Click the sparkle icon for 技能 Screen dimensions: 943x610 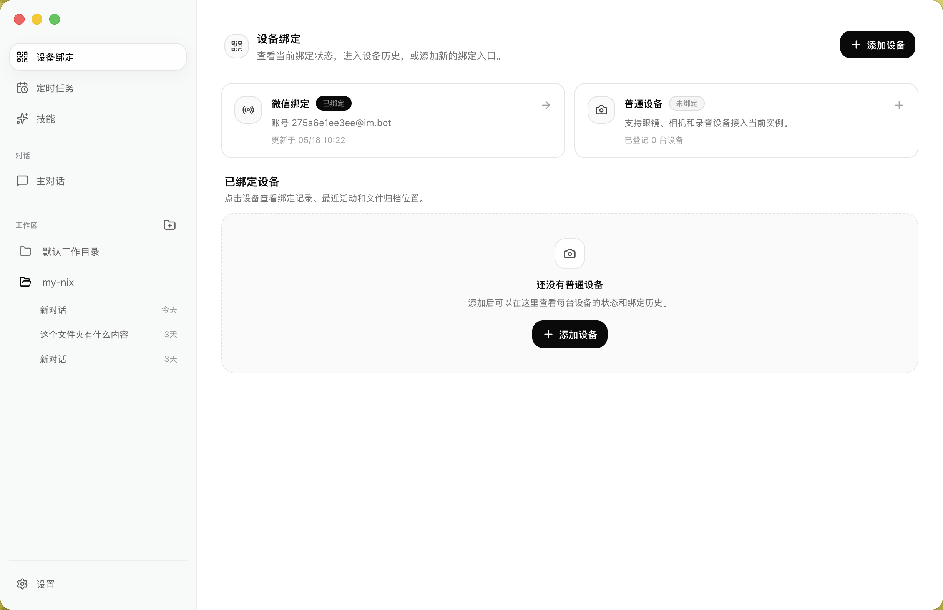click(22, 119)
